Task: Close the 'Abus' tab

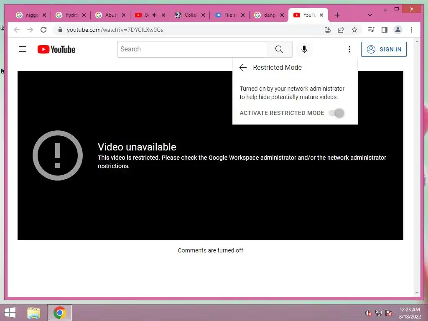Action: [124, 15]
